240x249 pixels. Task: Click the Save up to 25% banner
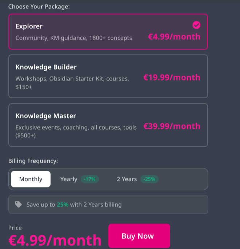pos(108,205)
